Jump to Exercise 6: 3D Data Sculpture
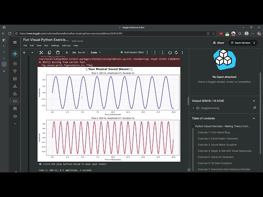 215,163
